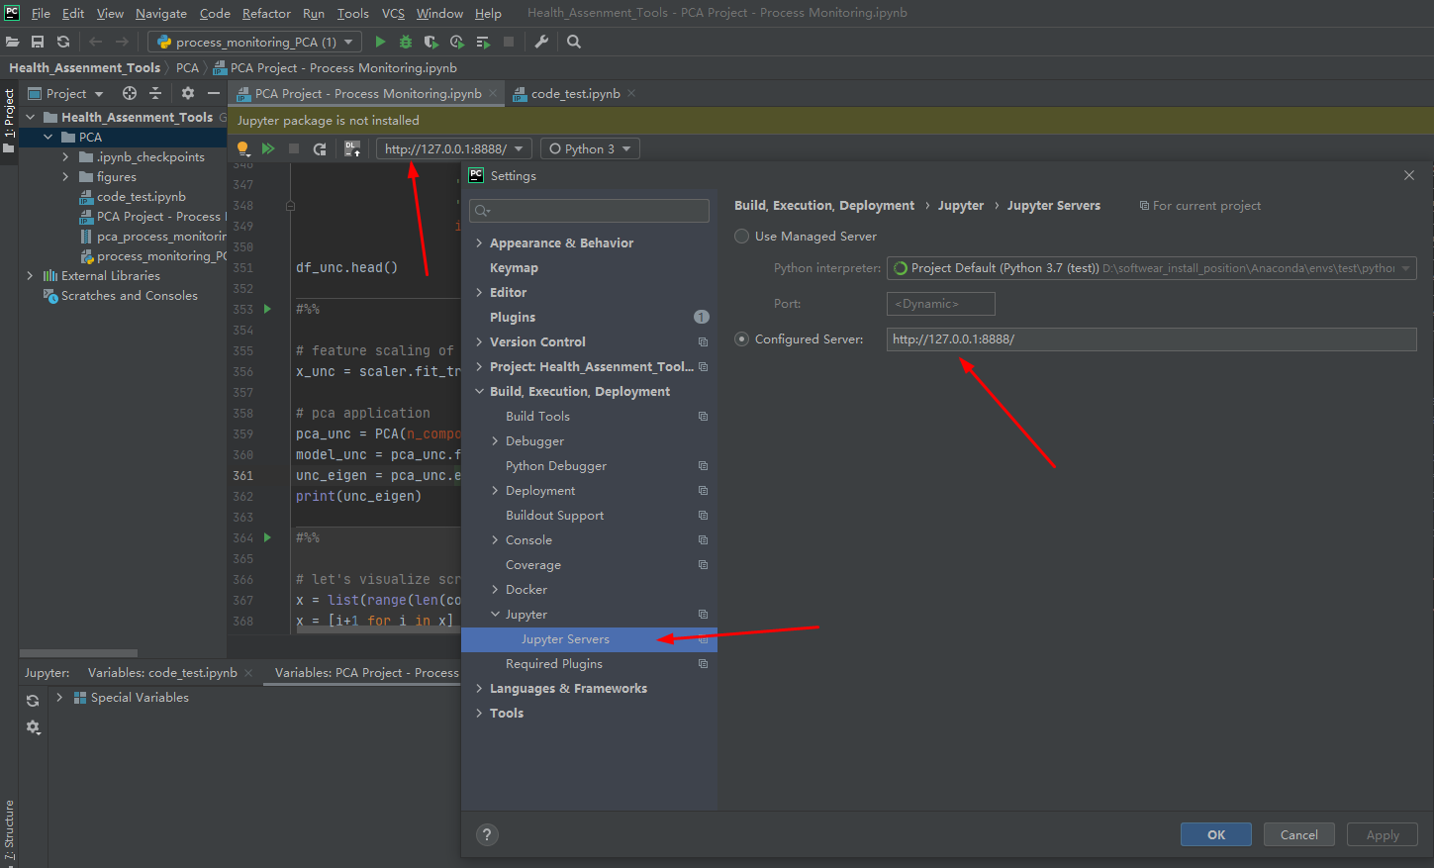
Task: Click the Settings search field
Action: [590, 211]
